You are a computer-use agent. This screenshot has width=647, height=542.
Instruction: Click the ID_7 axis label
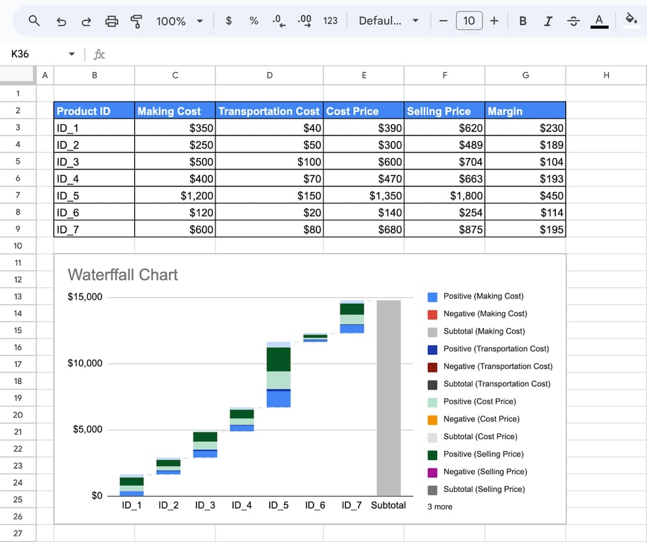point(352,505)
